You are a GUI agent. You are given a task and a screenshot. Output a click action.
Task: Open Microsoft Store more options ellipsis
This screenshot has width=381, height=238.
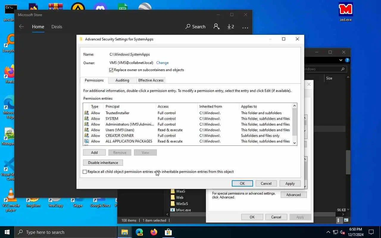pos(245,27)
